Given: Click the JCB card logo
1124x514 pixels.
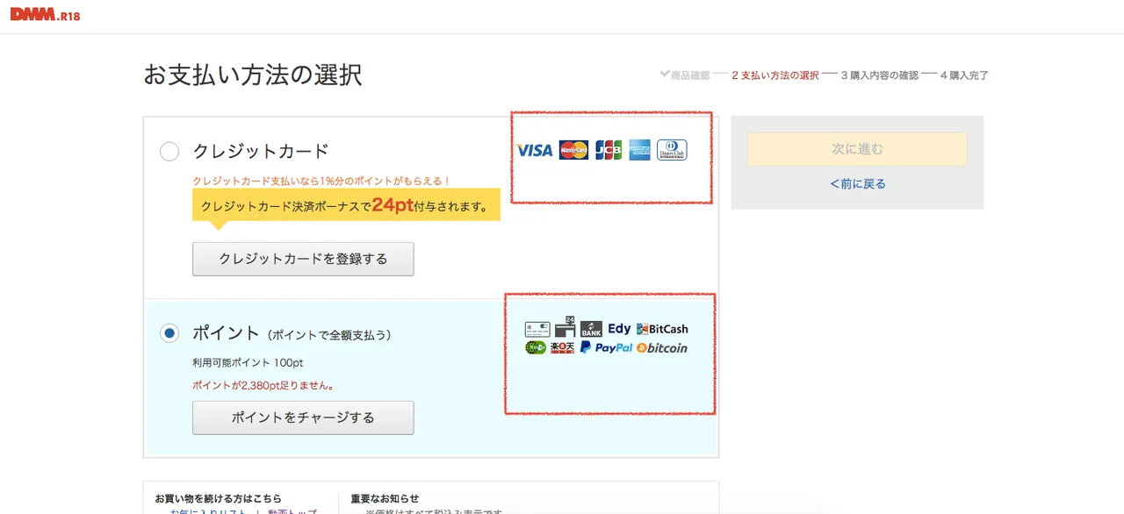Looking at the screenshot, I should pyautogui.click(x=609, y=150).
